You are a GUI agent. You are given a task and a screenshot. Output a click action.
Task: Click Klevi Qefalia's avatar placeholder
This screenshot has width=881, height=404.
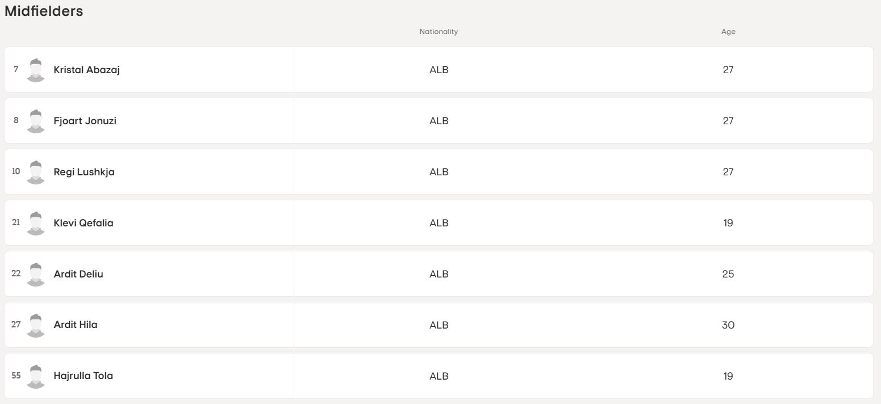36,223
